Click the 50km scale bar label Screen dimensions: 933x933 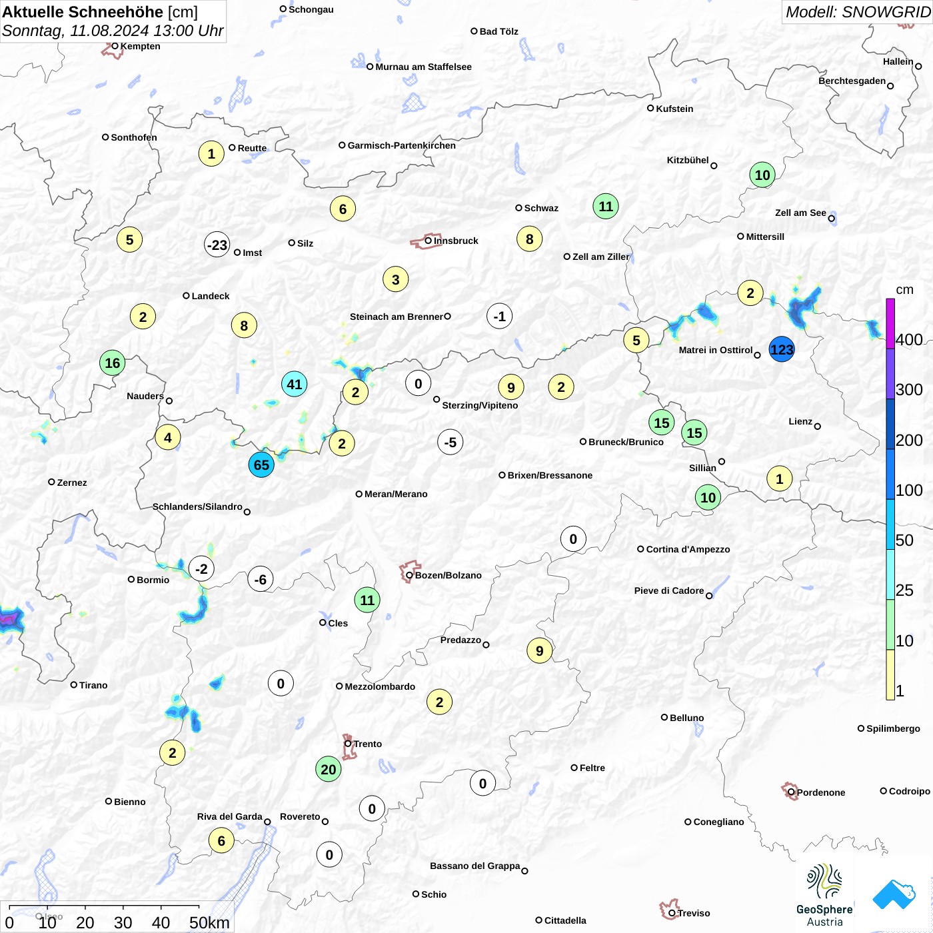(x=209, y=922)
